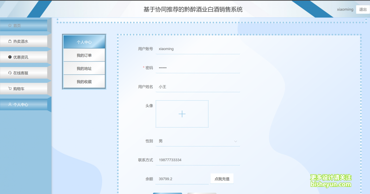Click the 余额 field showing 39799.2
Viewport: 370px width, 194px height.
coord(182,179)
